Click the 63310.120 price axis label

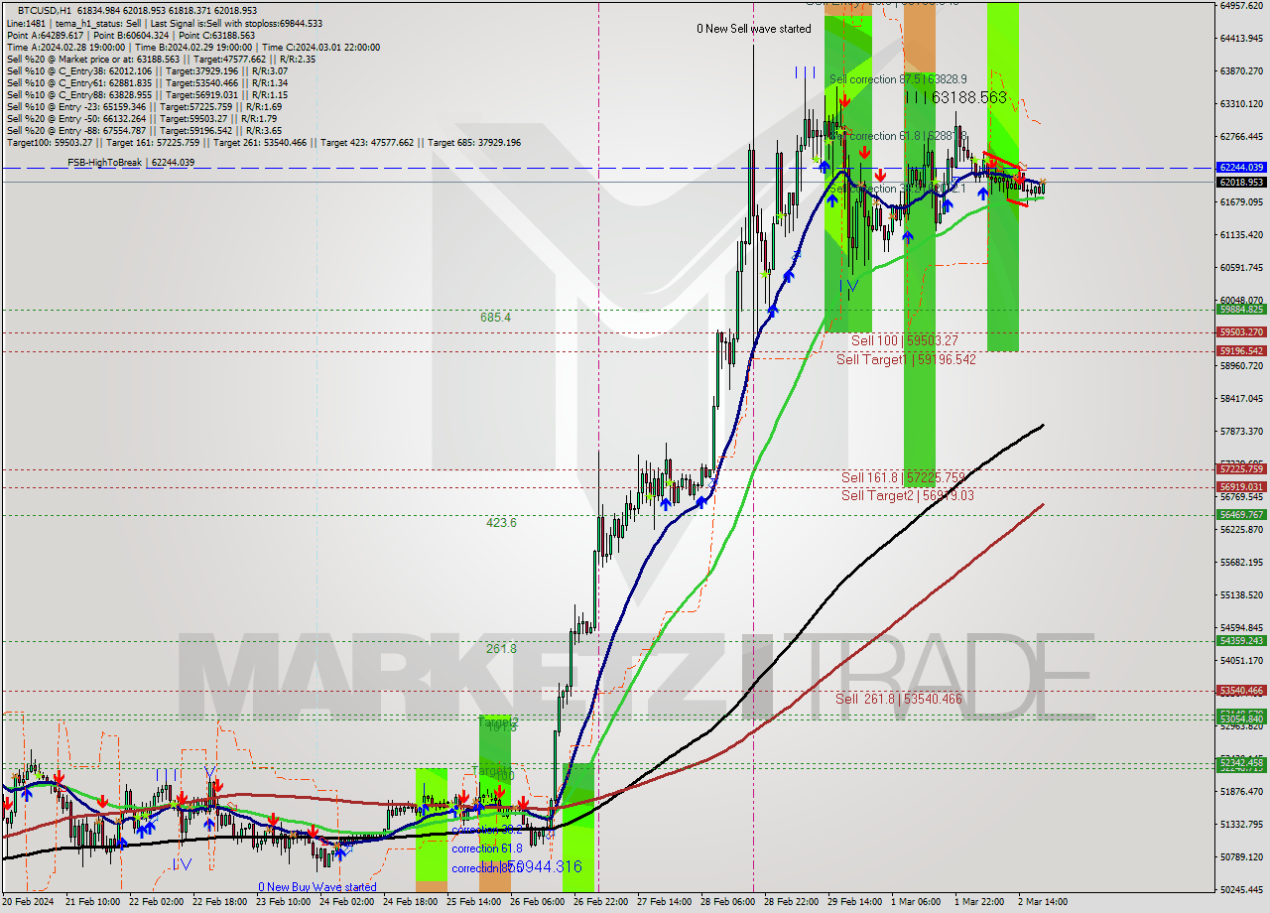(x=1241, y=103)
